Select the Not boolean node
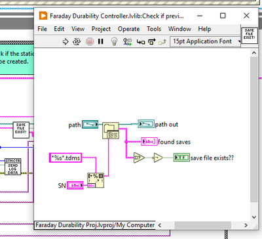The width and height of the screenshot is (262, 239). (x=158, y=158)
